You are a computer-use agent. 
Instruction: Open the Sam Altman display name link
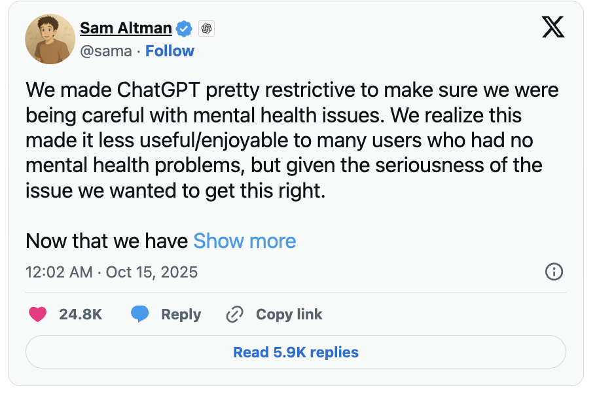126,28
